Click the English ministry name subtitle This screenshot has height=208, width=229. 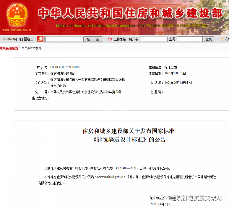coord(132,25)
